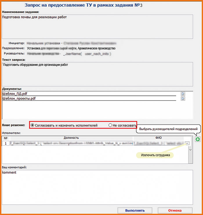Click document icon beside Шаблон_проекты.pdf
The height and width of the screenshot is (215, 203).
pos(183,99)
